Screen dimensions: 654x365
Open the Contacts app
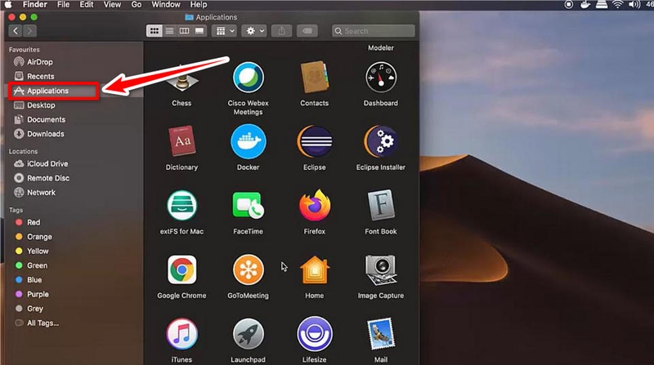click(x=315, y=78)
